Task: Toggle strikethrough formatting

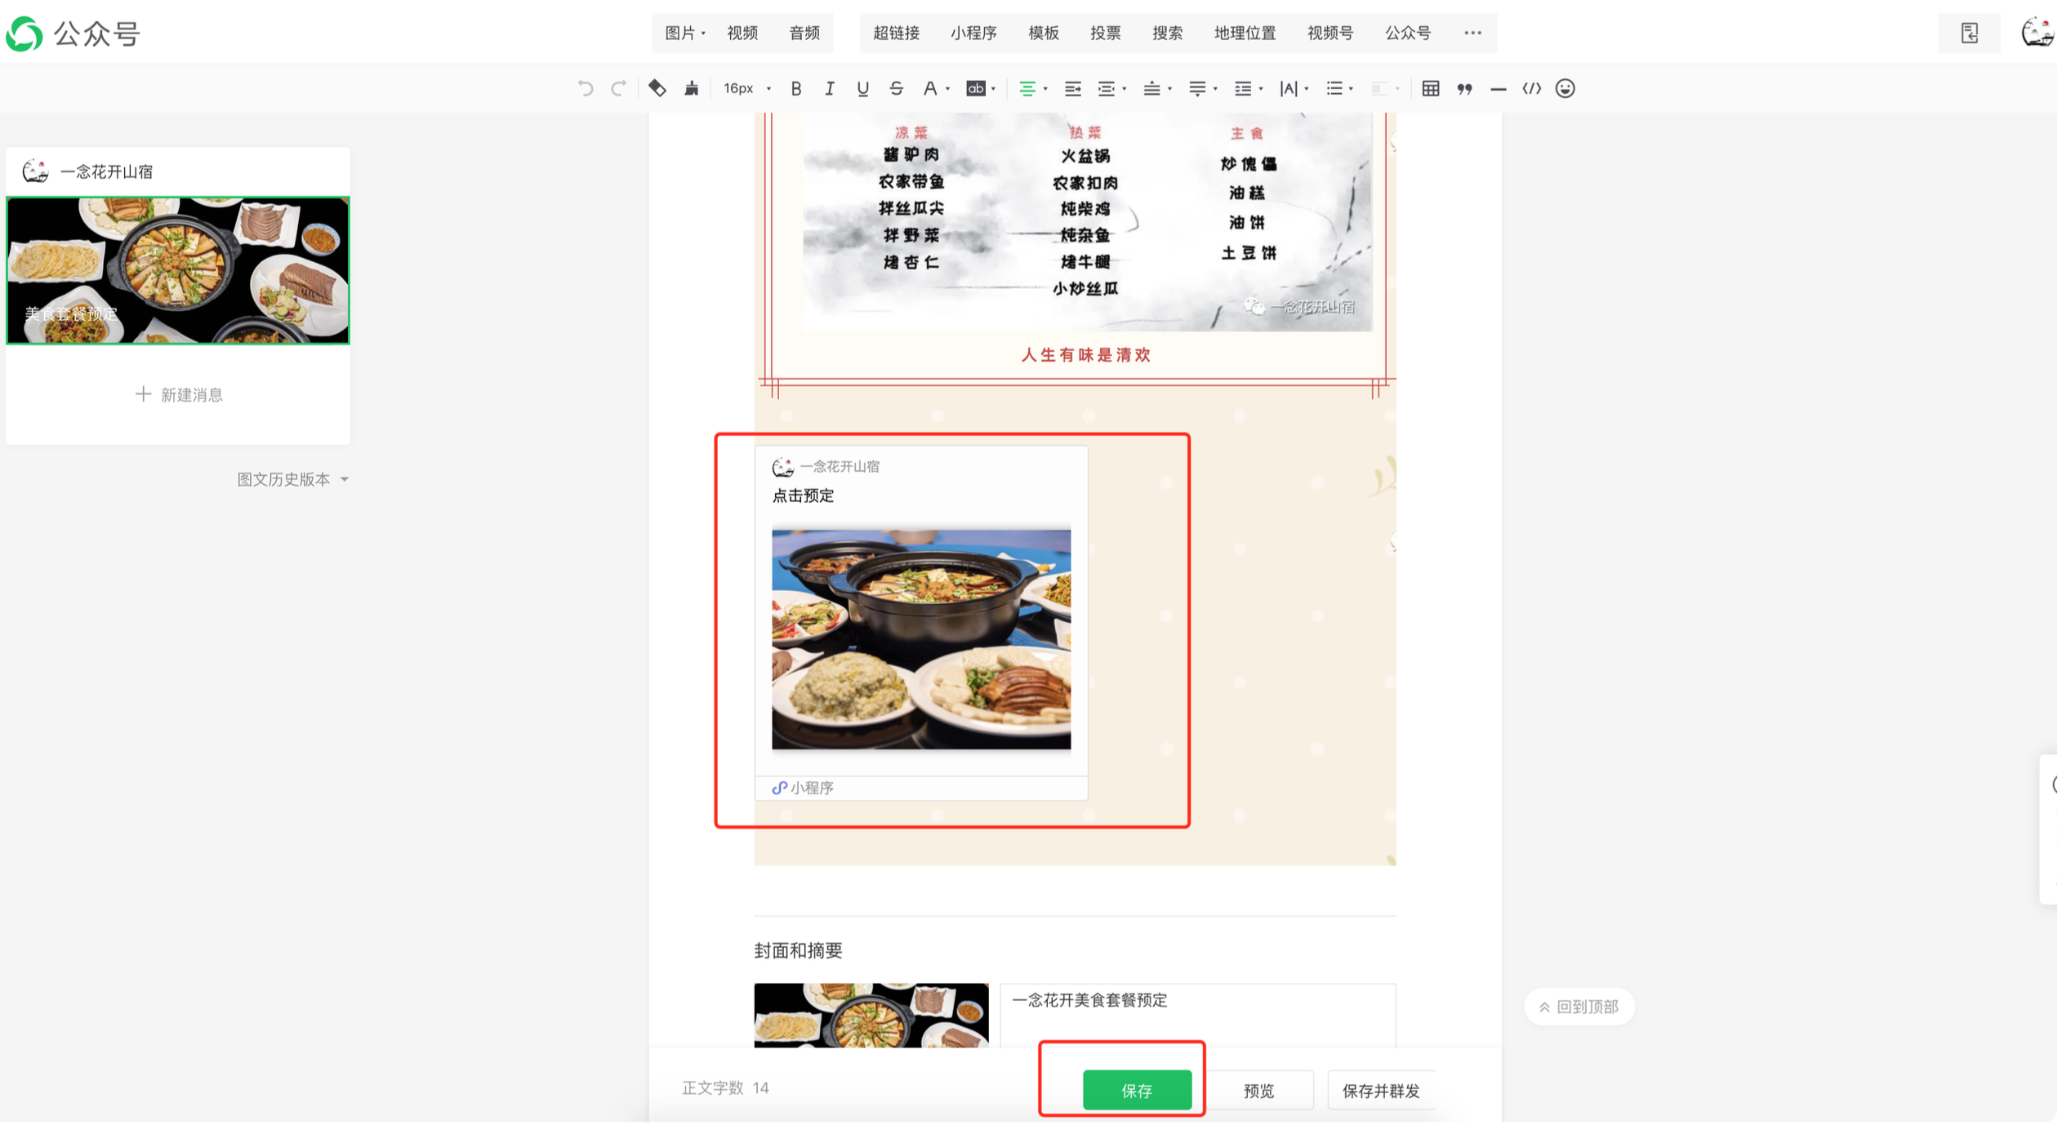Action: pos(897,88)
